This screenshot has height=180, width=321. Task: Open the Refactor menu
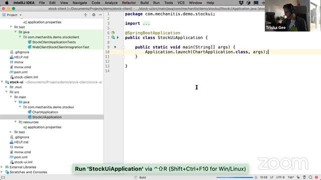pyautogui.click(x=129, y=3)
